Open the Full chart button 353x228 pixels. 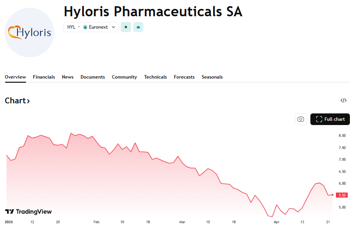[x=330, y=119]
